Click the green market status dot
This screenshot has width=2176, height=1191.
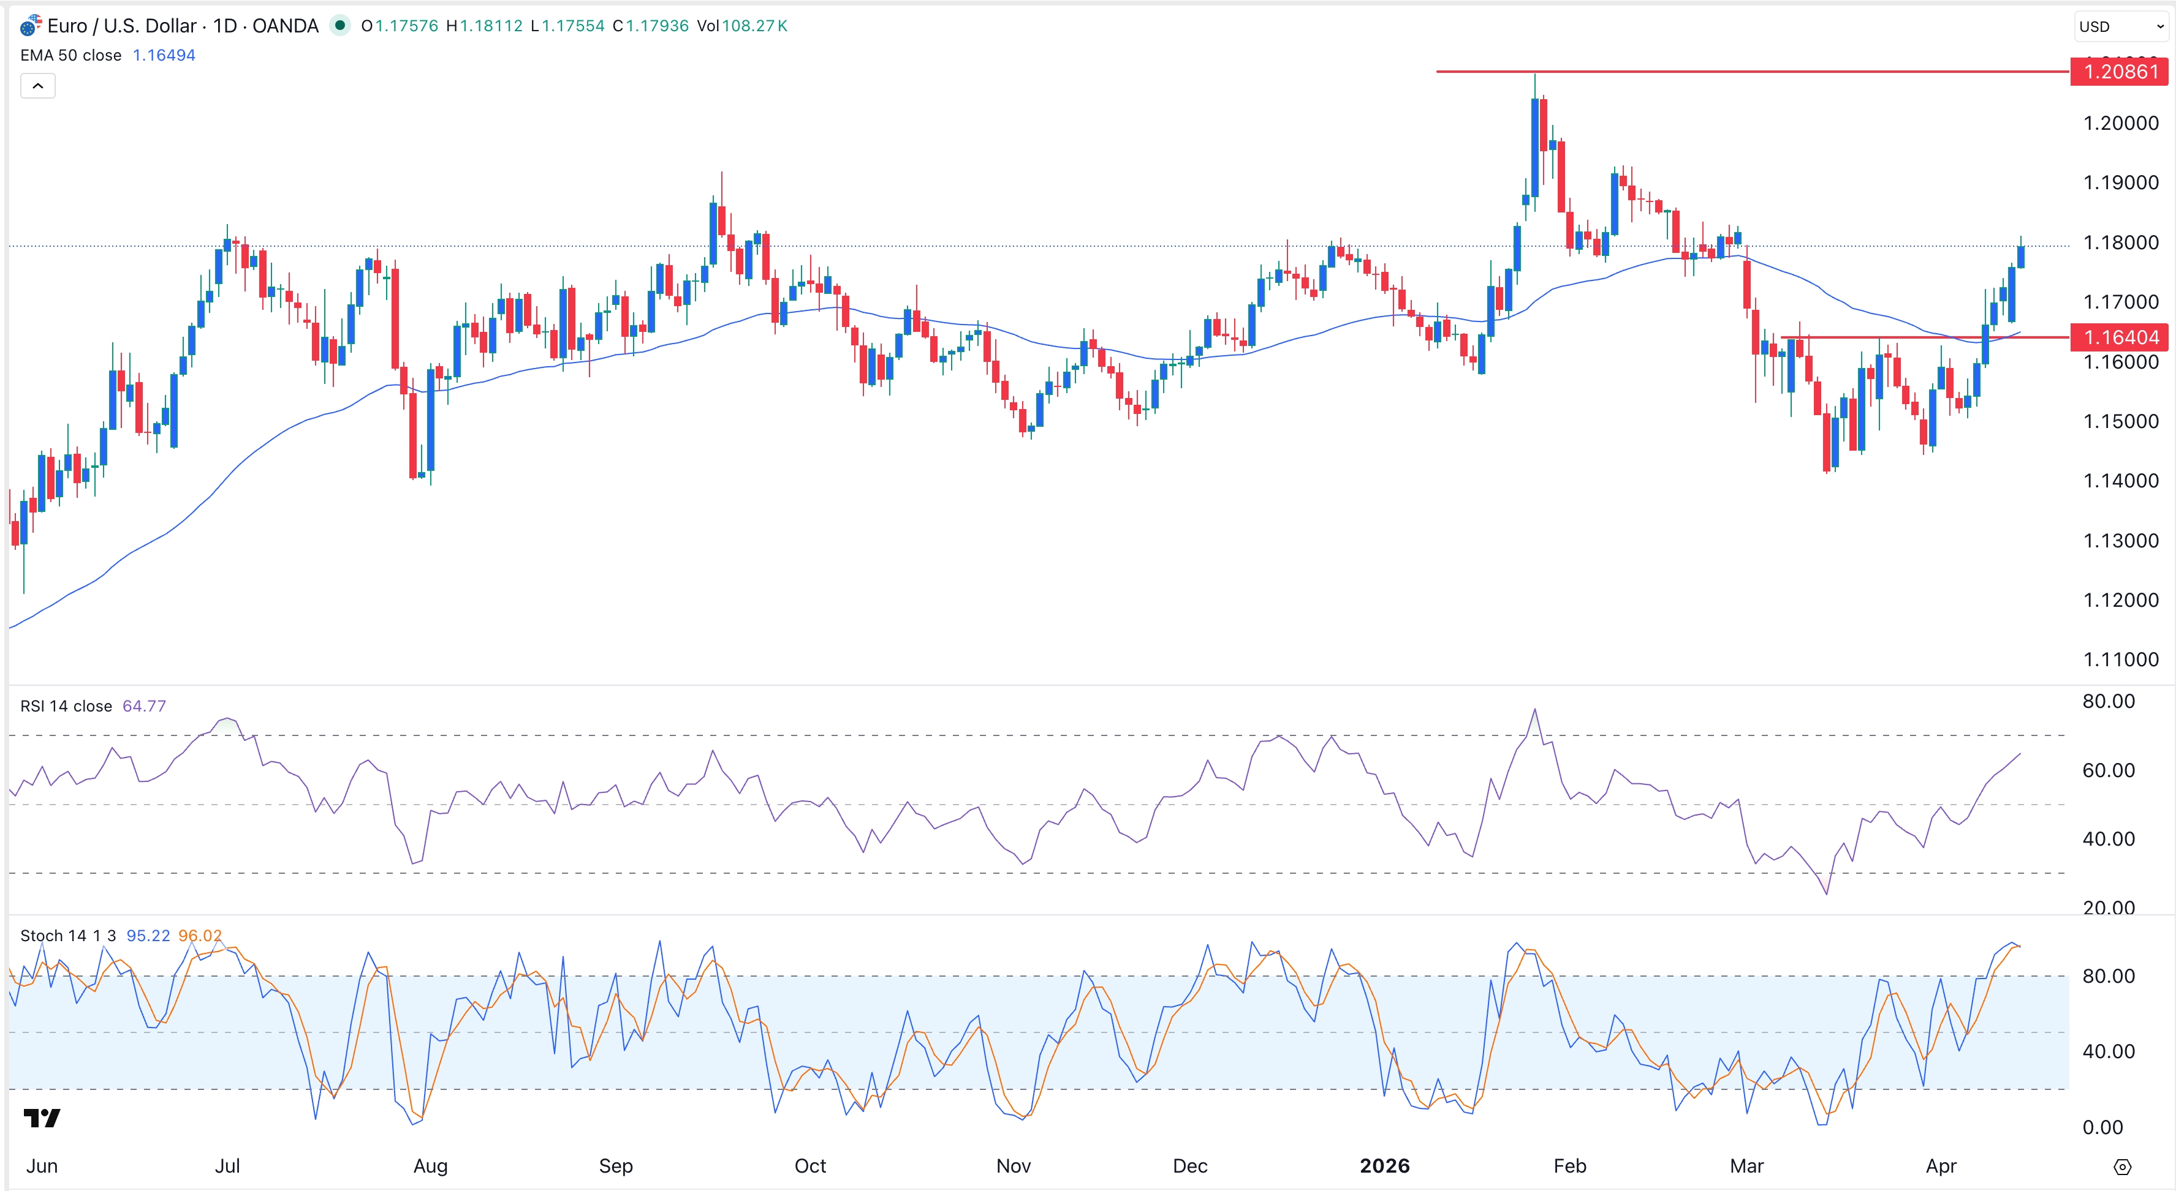341,26
